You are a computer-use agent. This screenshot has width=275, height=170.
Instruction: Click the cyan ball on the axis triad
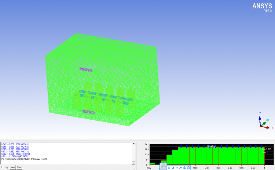(x=267, y=120)
